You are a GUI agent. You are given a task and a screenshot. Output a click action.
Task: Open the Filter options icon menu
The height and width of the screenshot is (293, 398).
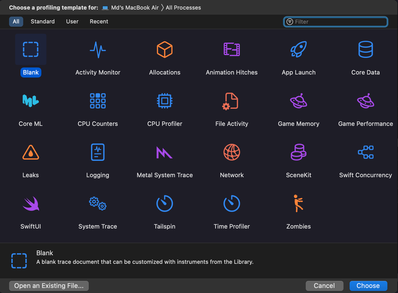(290, 22)
